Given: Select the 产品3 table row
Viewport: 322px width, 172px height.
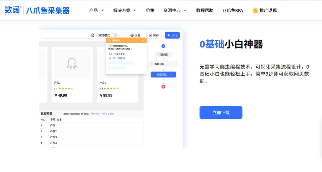Looking at the screenshot, I should click(91, 137).
